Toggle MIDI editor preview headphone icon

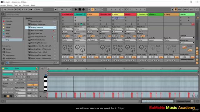click(46, 75)
